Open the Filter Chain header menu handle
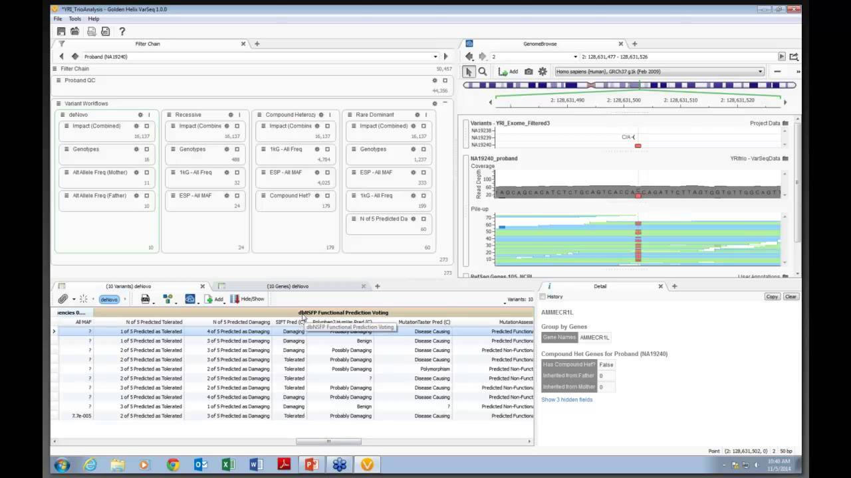Viewport: 851px width, 478px height. point(55,68)
